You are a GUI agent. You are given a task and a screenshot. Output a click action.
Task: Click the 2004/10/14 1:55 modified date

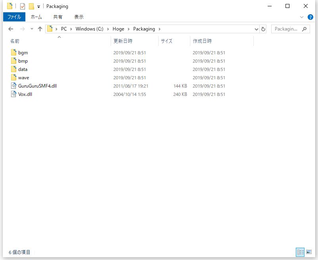[130, 94]
